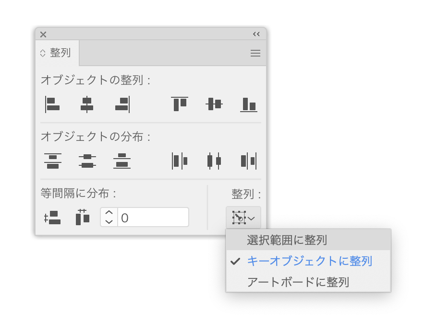The width and height of the screenshot is (437, 322).
Task: Apply vertical distribute center to objects
Action: [87, 161]
